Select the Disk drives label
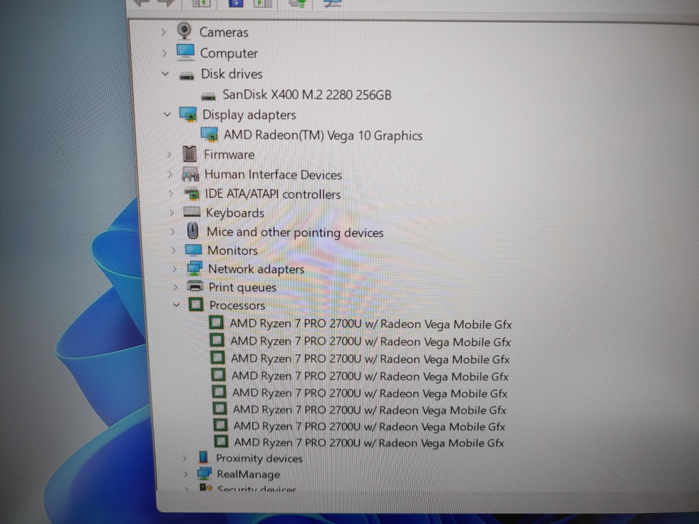 coord(232,74)
